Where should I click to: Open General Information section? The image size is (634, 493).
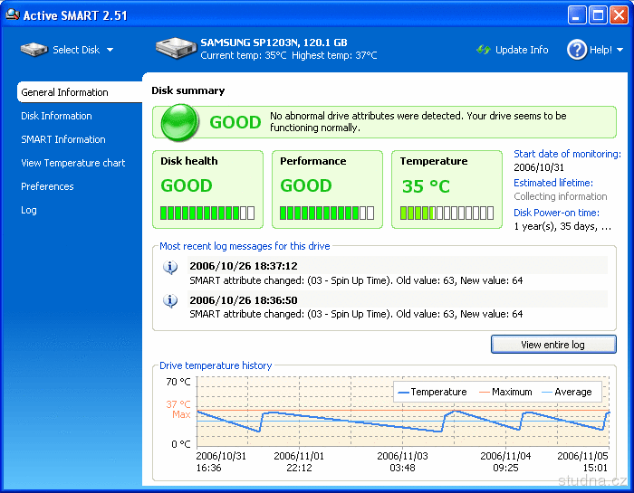coord(64,92)
